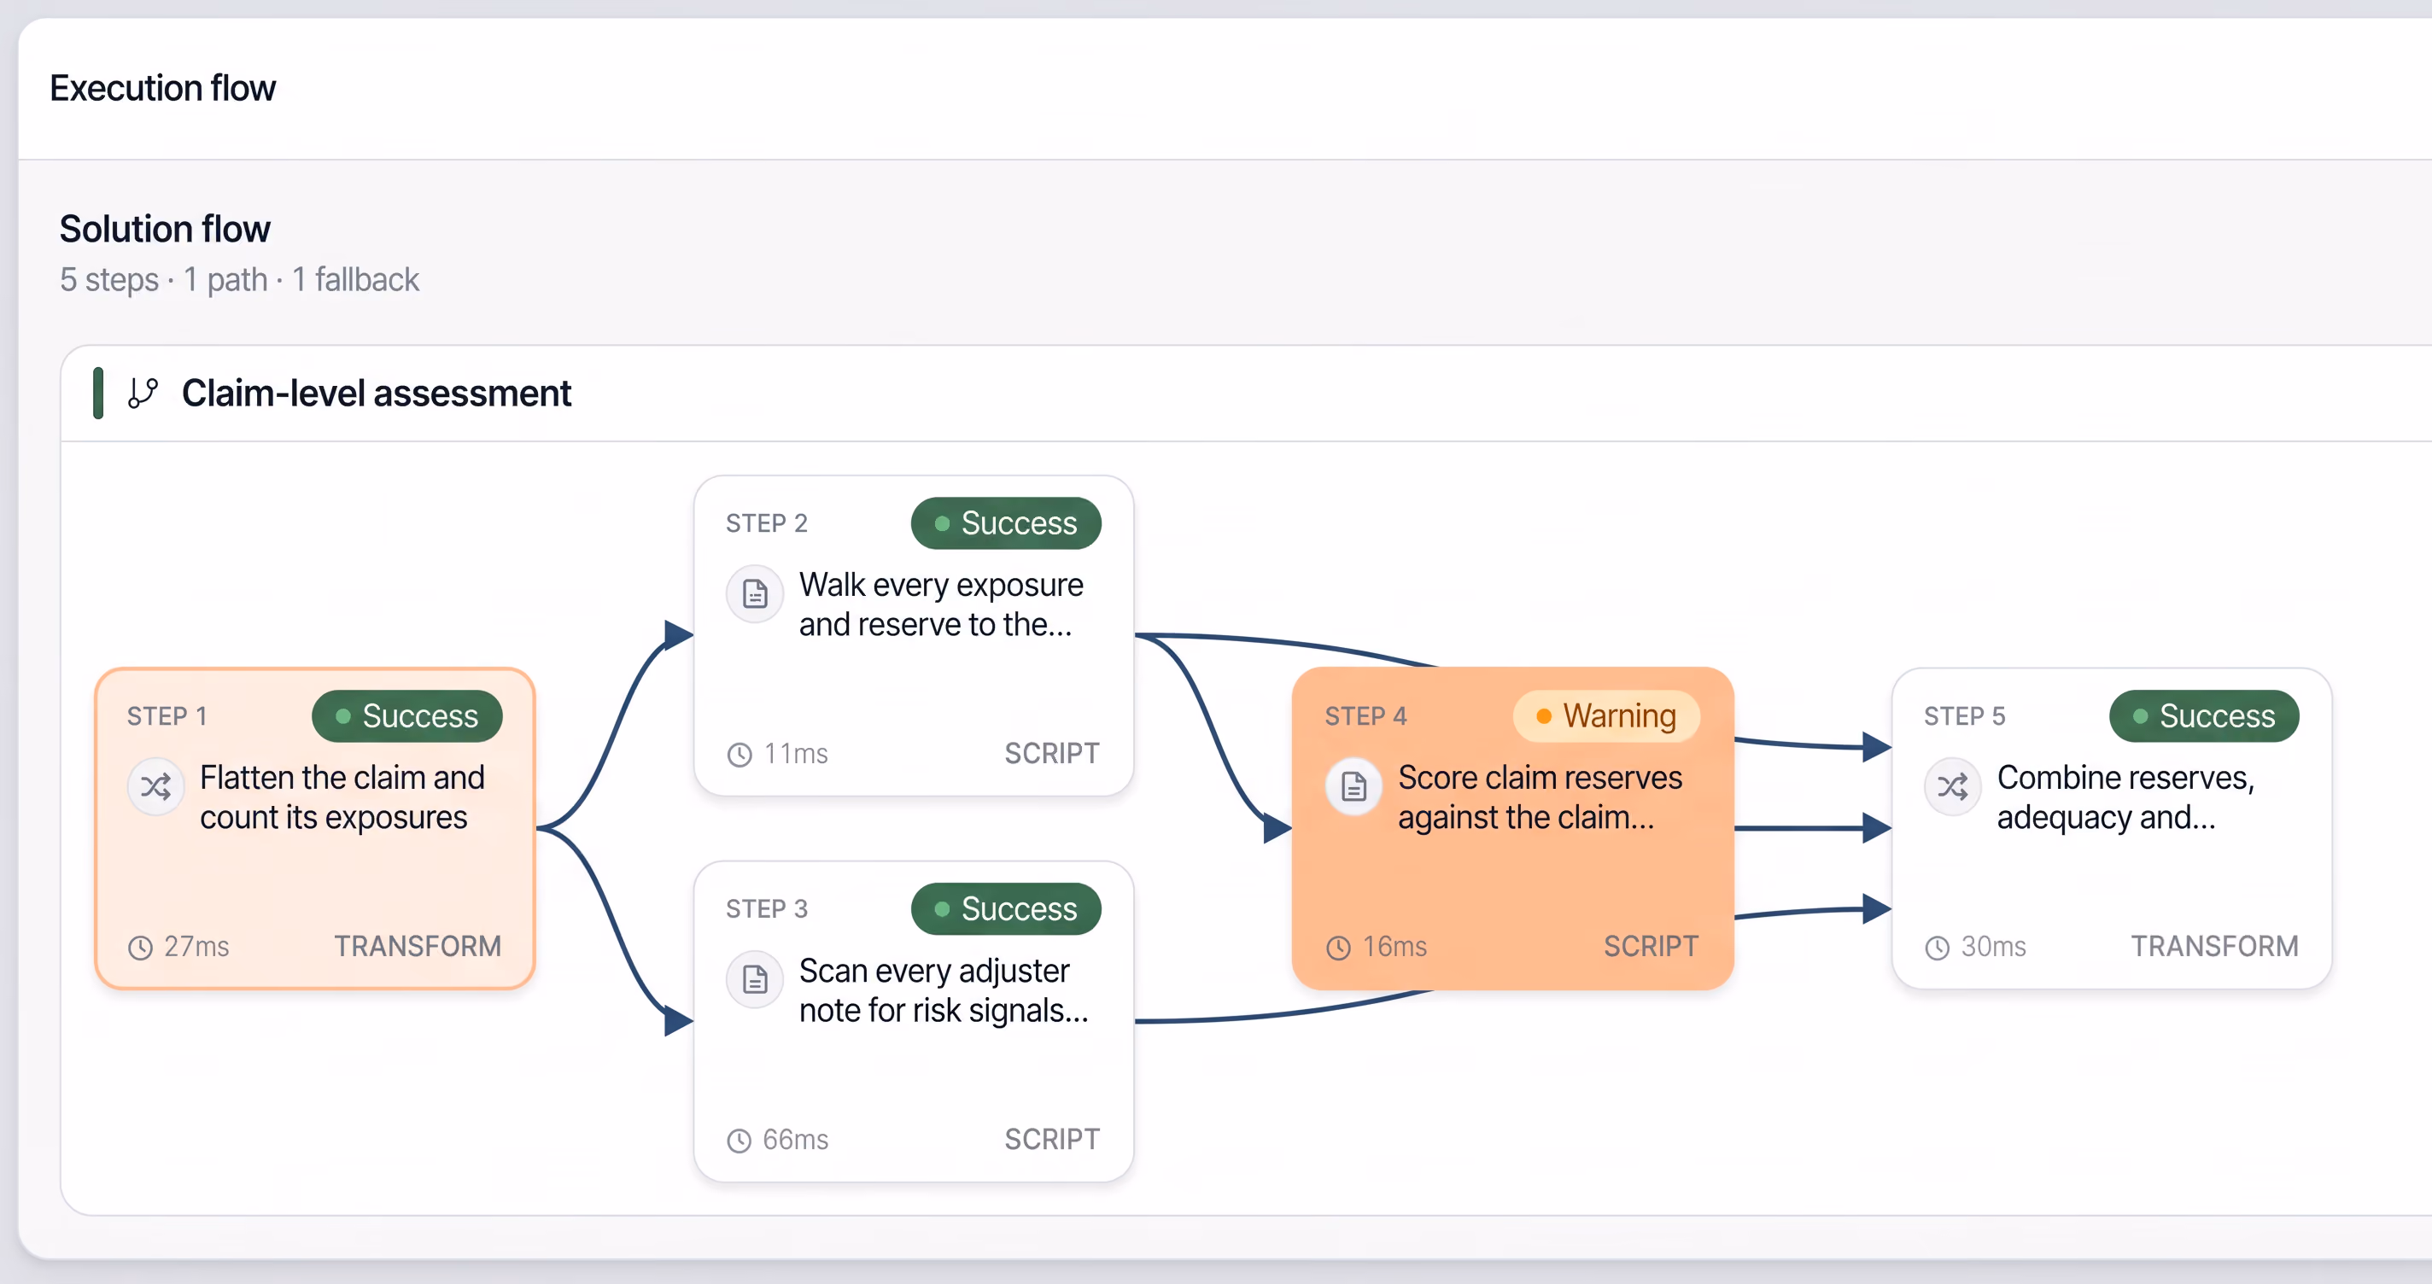Select the Step 3 Success status badge
2432x1284 pixels.
pos(1005,908)
